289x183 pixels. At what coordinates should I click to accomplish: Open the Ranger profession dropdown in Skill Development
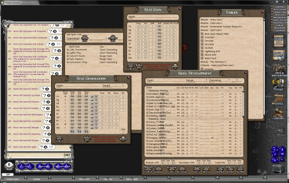pos(207,80)
